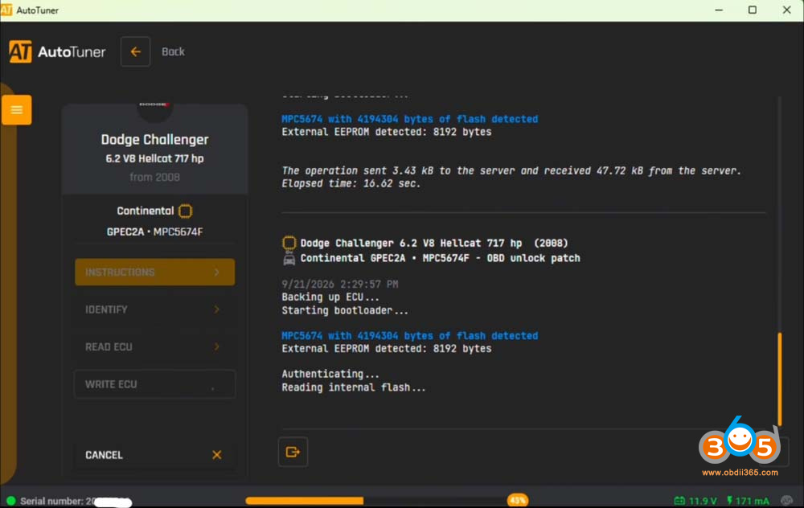The image size is (804, 508).
Task: Expand the Instructions chevron arrow
Action: [x=217, y=272]
